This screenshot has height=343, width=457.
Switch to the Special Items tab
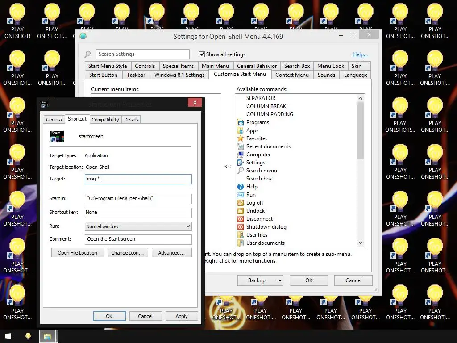pyautogui.click(x=178, y=66)
